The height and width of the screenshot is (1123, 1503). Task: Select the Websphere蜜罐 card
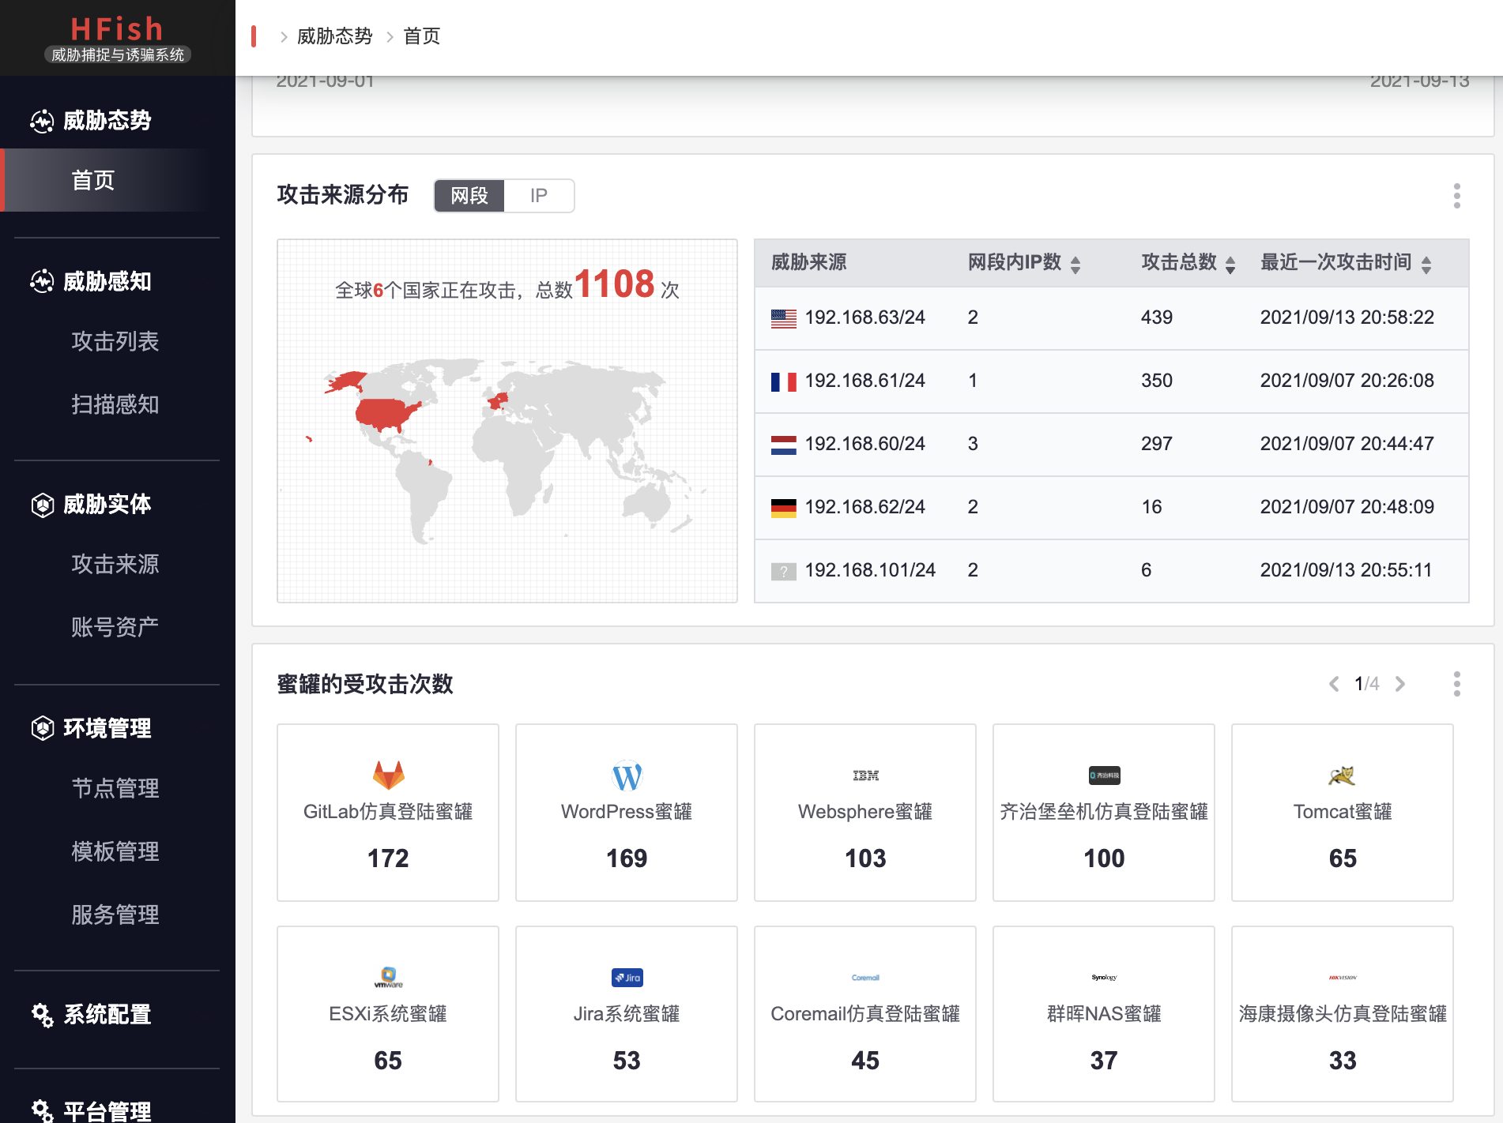(x=865, y=812)
